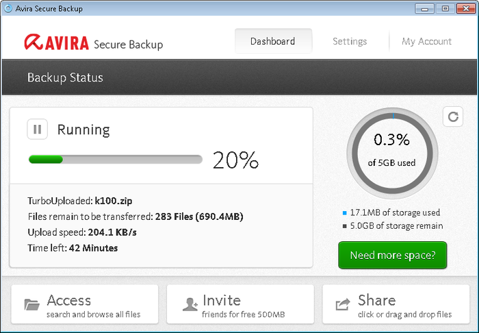Open the Dashboard tab

pyautogui.click(x=273, y=41)
